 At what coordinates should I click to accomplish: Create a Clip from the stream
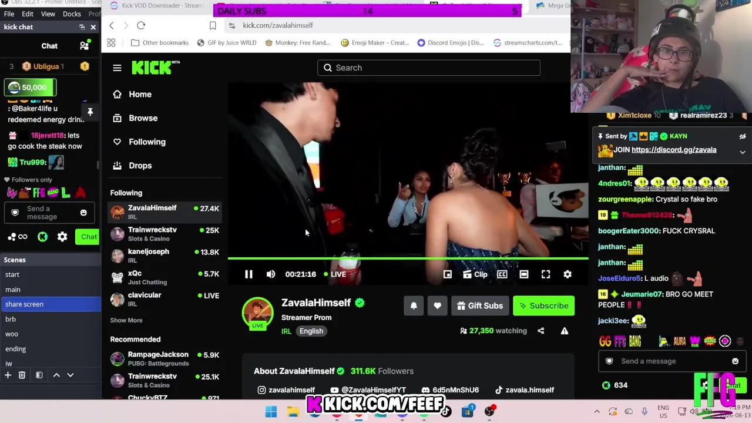[475, 274]
